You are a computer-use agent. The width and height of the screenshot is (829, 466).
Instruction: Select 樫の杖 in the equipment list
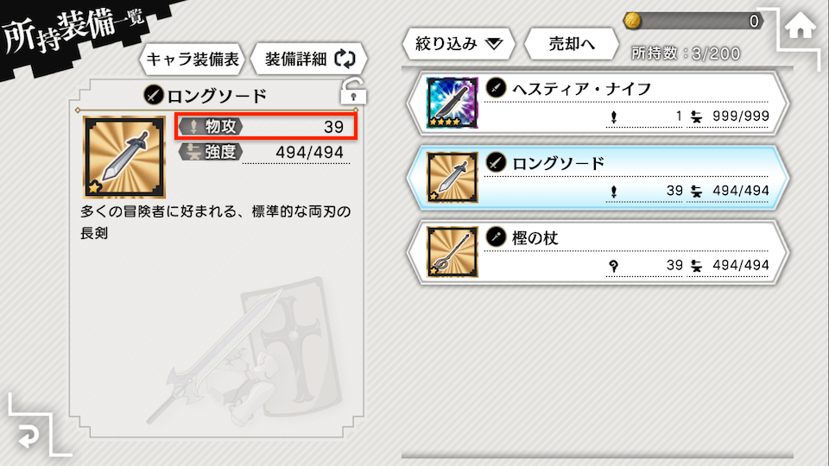tap(598, 253)
